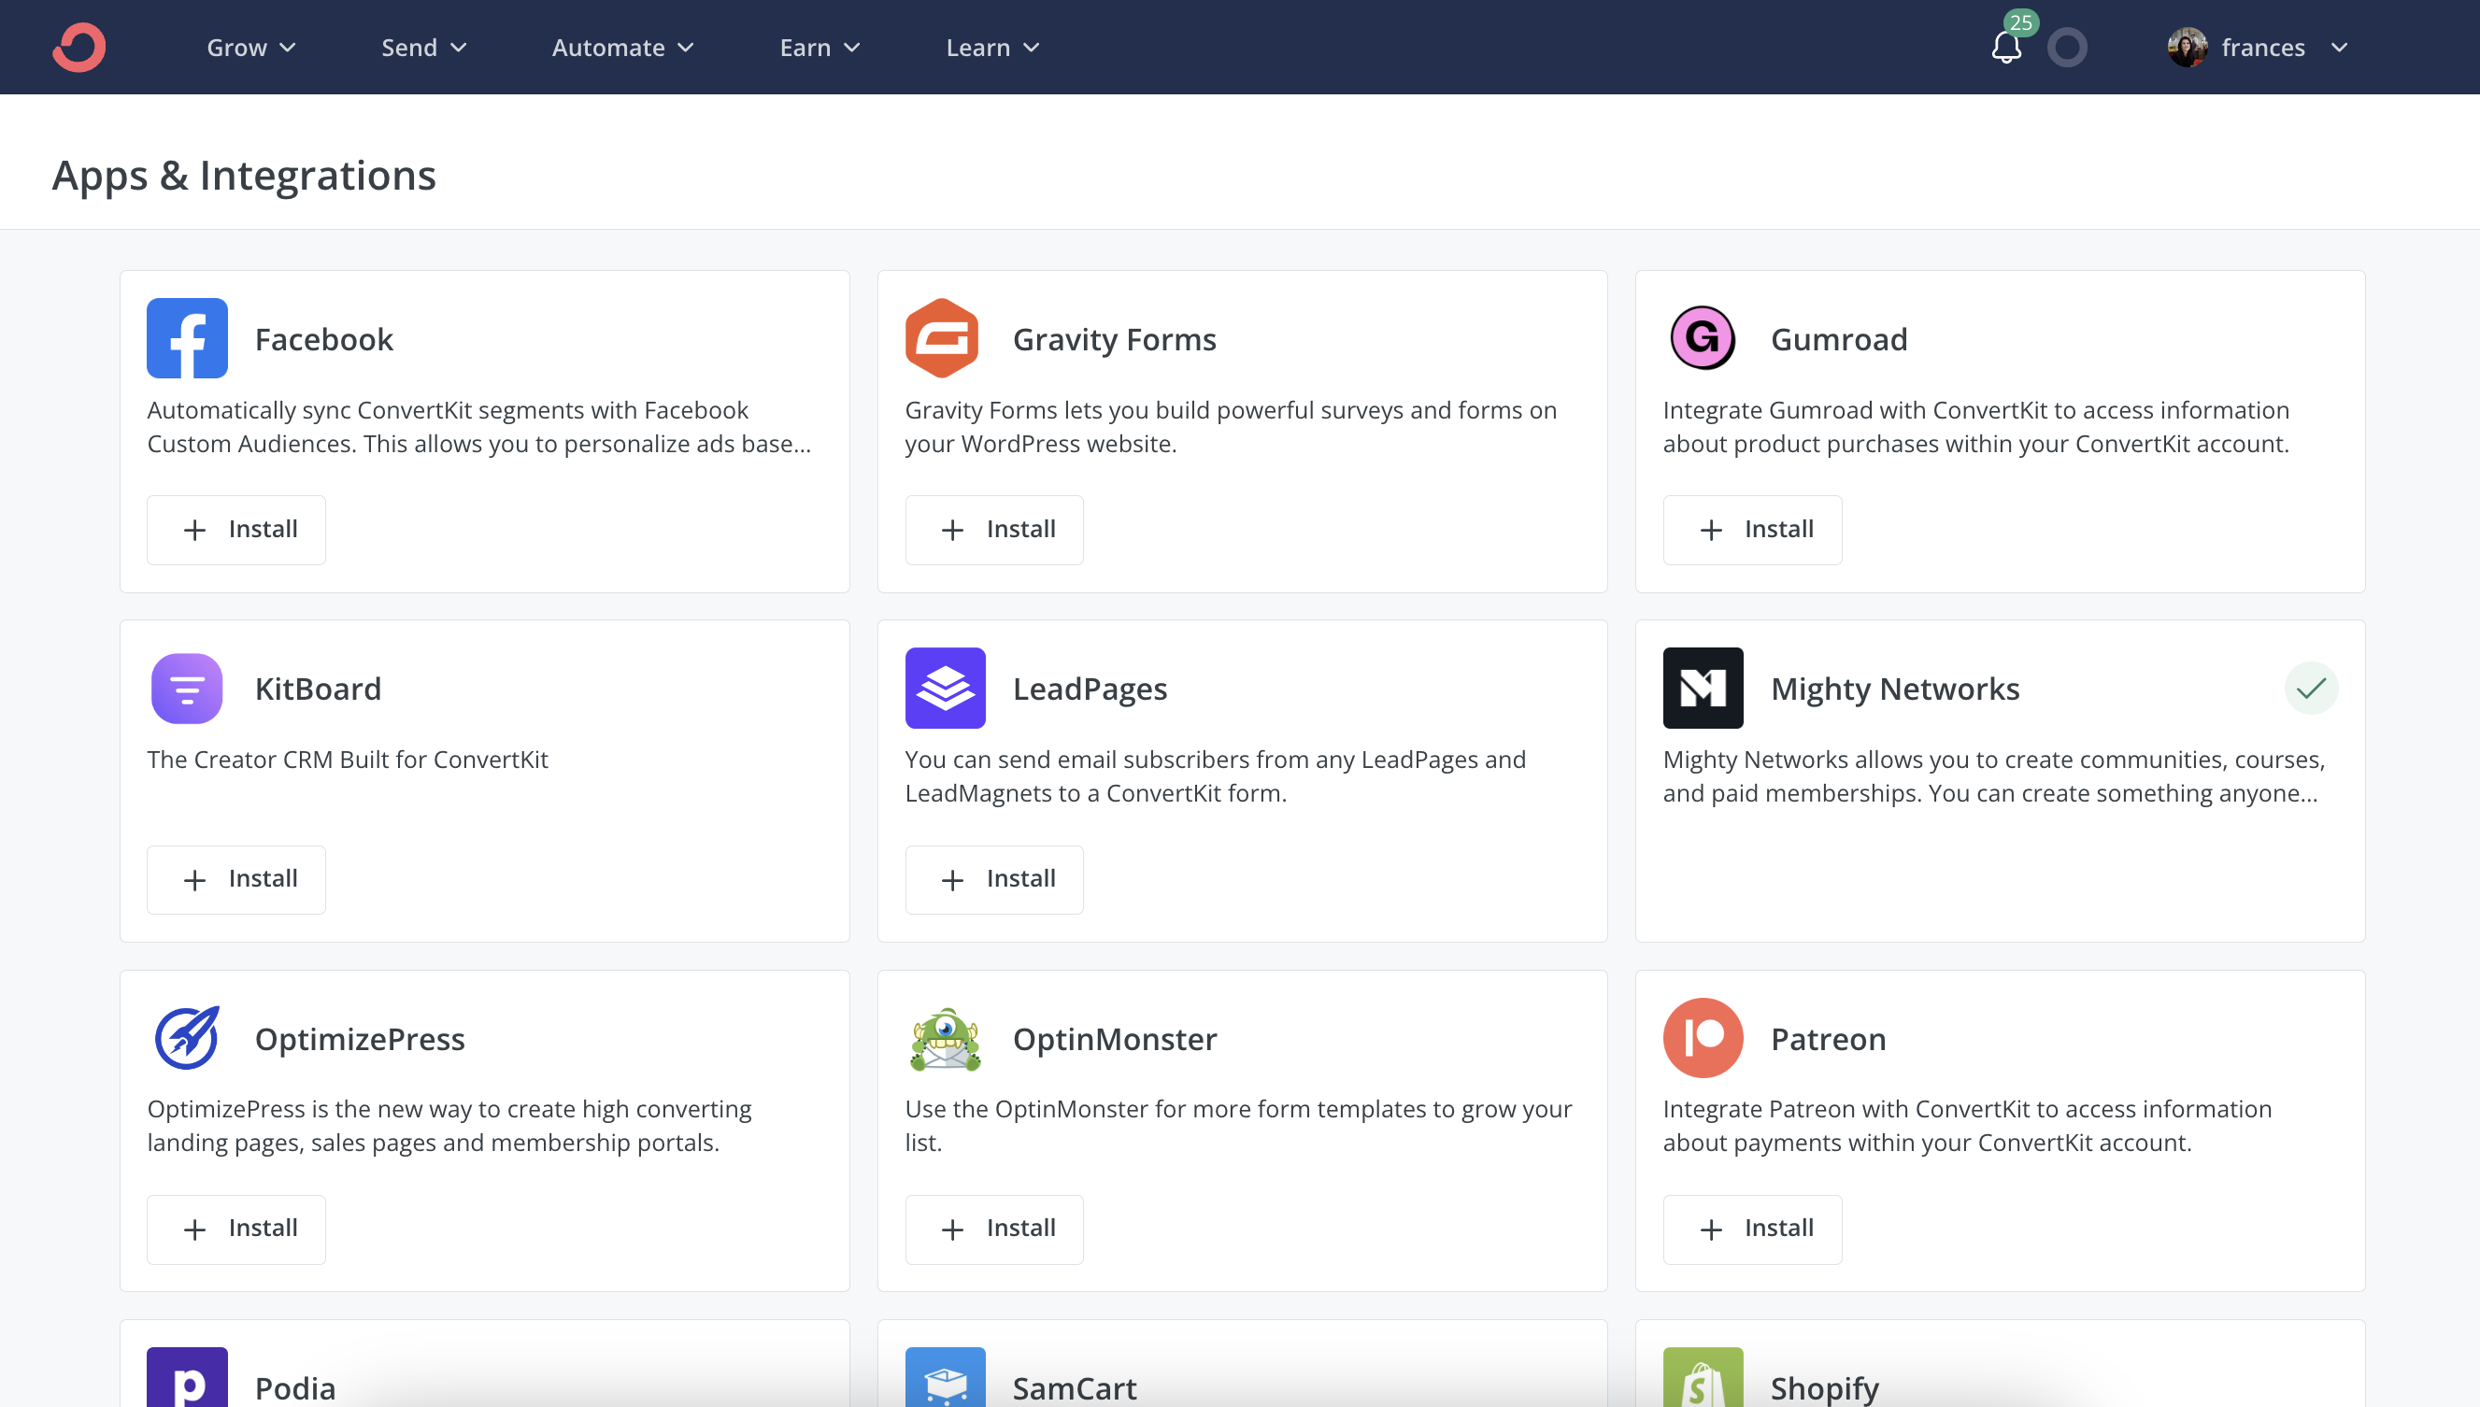The width and height of the screenshot is (2480, 1407).
Task: Click the Gravity Forms logo icon
Action: coord(942,338)
